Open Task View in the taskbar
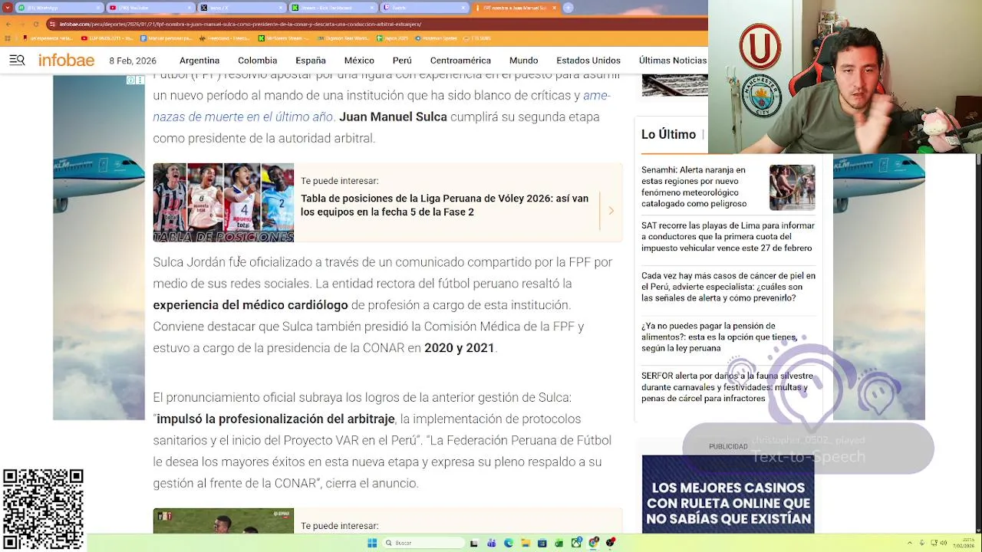 click(x=473, y=543)
